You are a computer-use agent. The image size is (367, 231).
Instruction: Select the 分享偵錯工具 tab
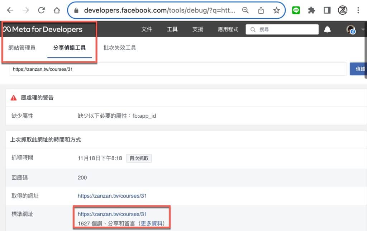click(x=70, y=48)
